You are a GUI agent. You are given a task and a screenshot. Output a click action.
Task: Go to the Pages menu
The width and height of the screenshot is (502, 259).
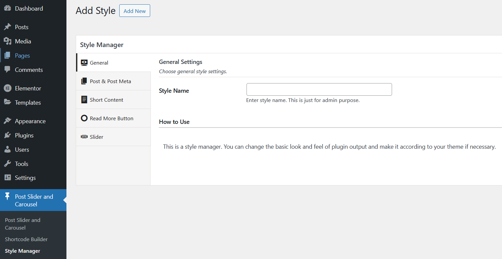33,56
